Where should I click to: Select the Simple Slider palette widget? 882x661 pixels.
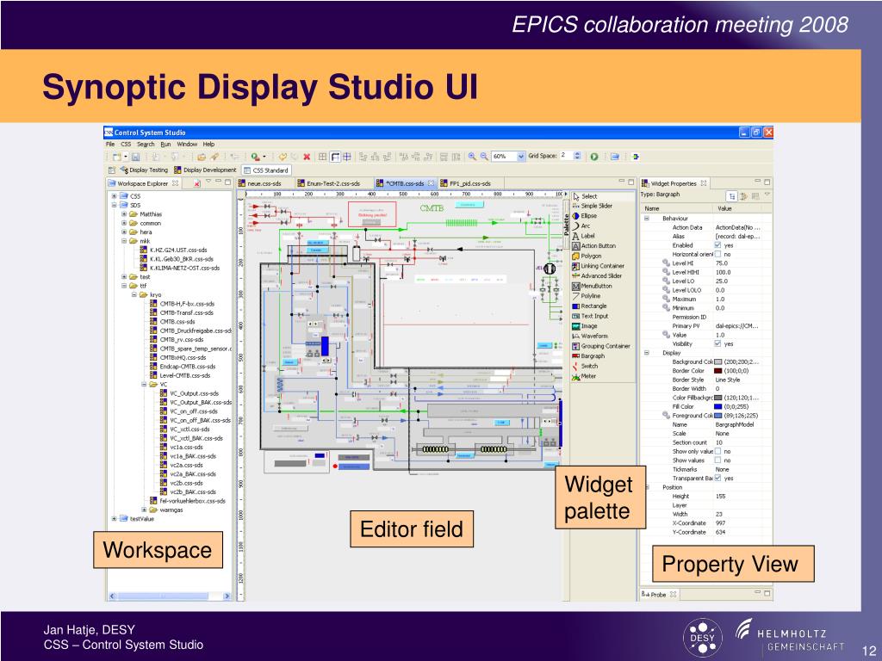tap(593, 206)
